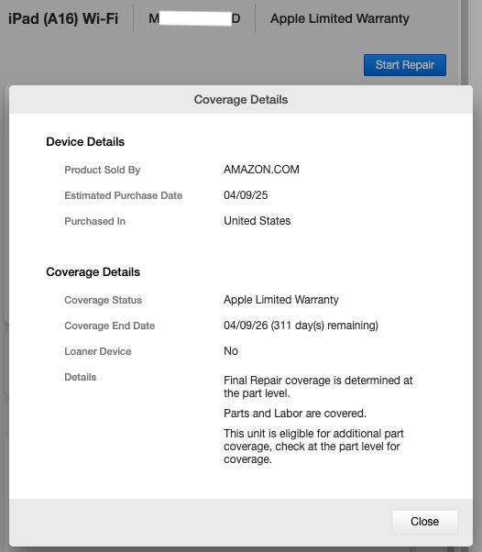Select the iPad (A16) Wi-Fi device title
This screenshot has width=482, height=552.
pos(63,18)
